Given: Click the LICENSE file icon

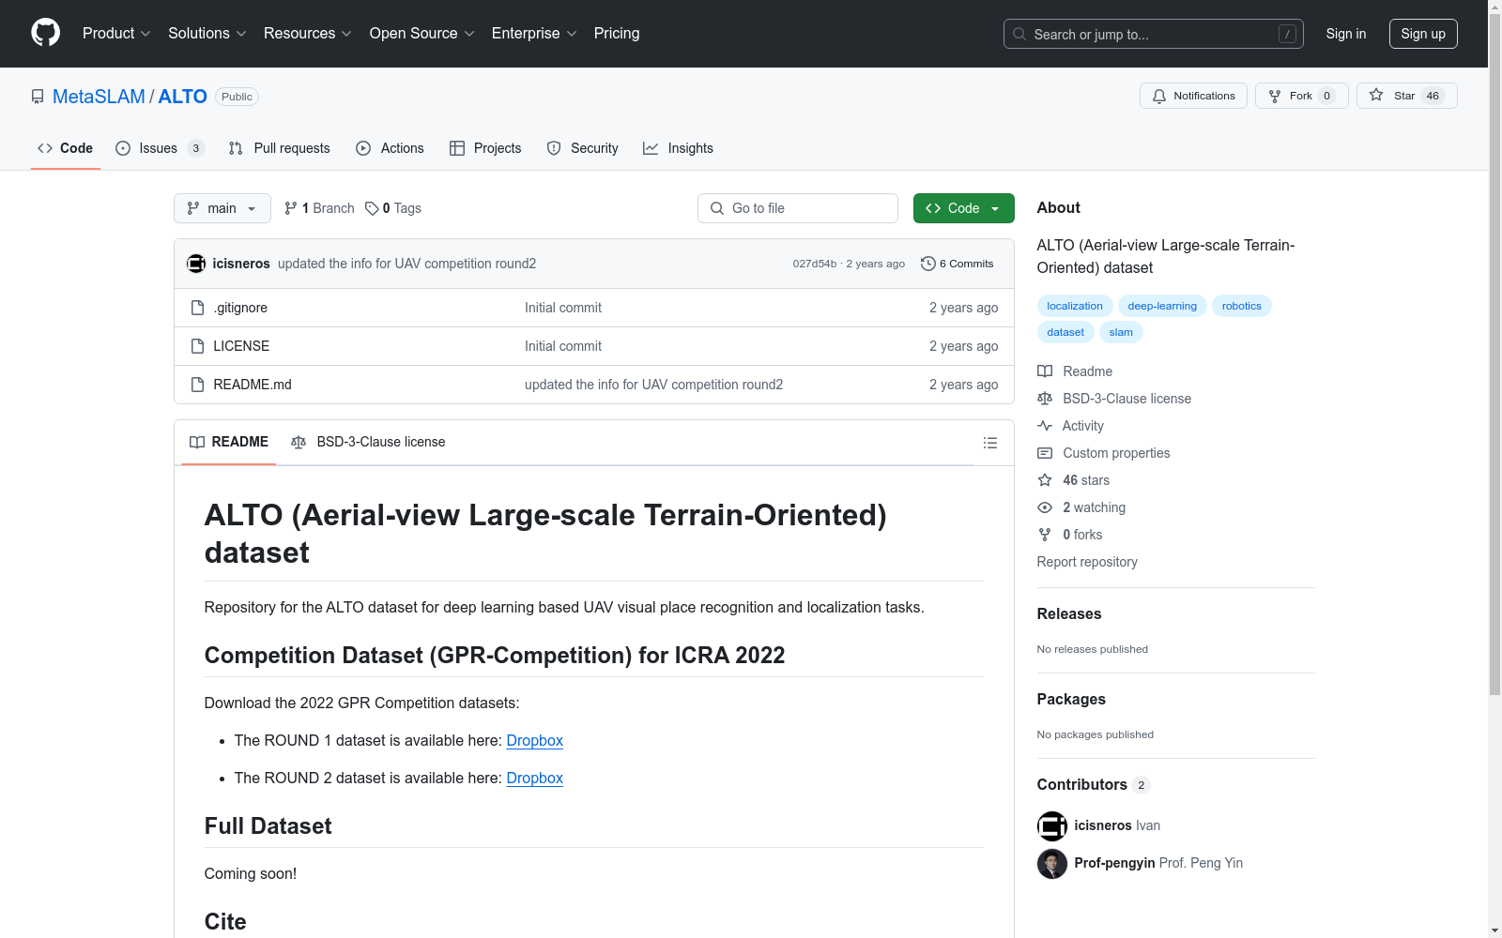Looking at the screenshot, I should (197, 346).
